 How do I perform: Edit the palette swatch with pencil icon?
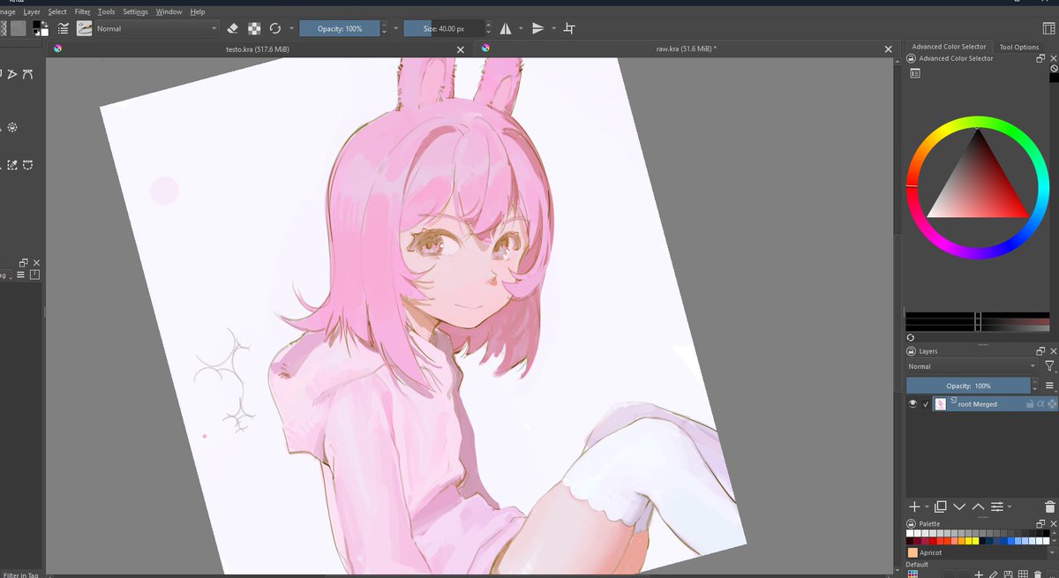point(994,574)
